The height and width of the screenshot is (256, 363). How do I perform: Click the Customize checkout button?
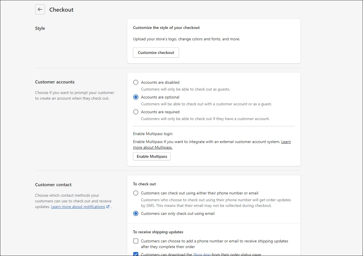[x=156, y=53]
